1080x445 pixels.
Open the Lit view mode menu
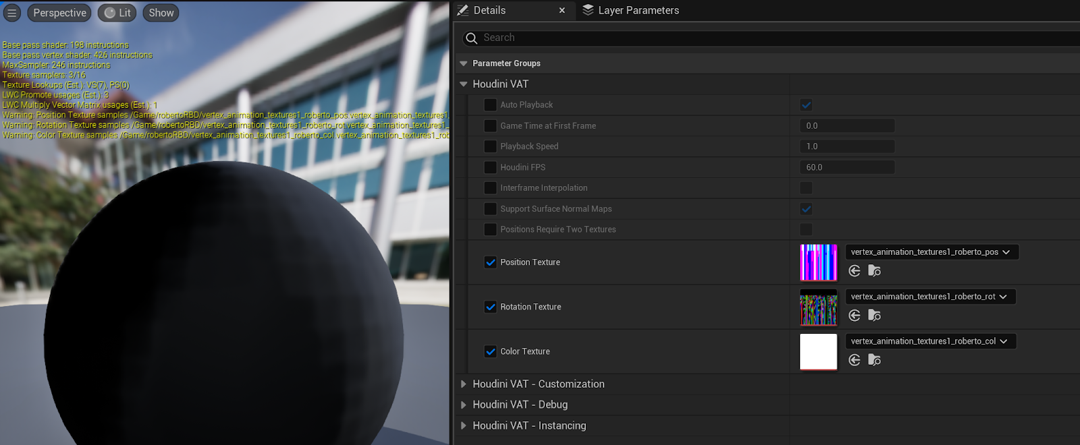point(117,13)
